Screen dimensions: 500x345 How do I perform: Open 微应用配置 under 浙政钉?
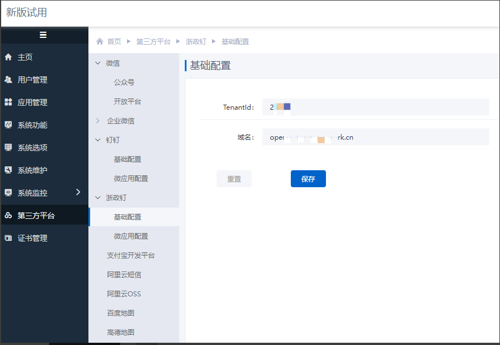(131, 236)
